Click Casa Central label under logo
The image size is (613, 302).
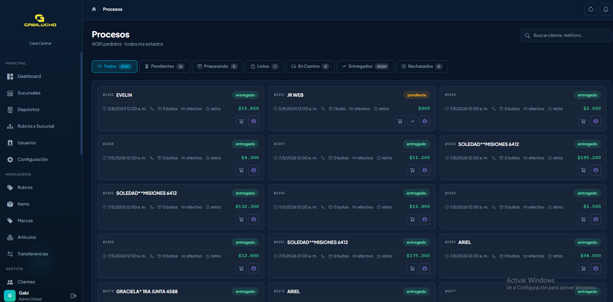tap(40, 43)
